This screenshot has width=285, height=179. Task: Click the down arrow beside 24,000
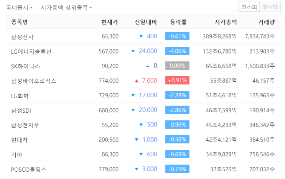133,51
